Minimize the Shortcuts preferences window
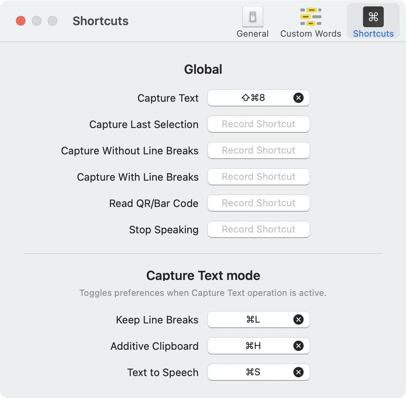The height and width of the screenshot is (398, 406). click(x=37, y=21)
